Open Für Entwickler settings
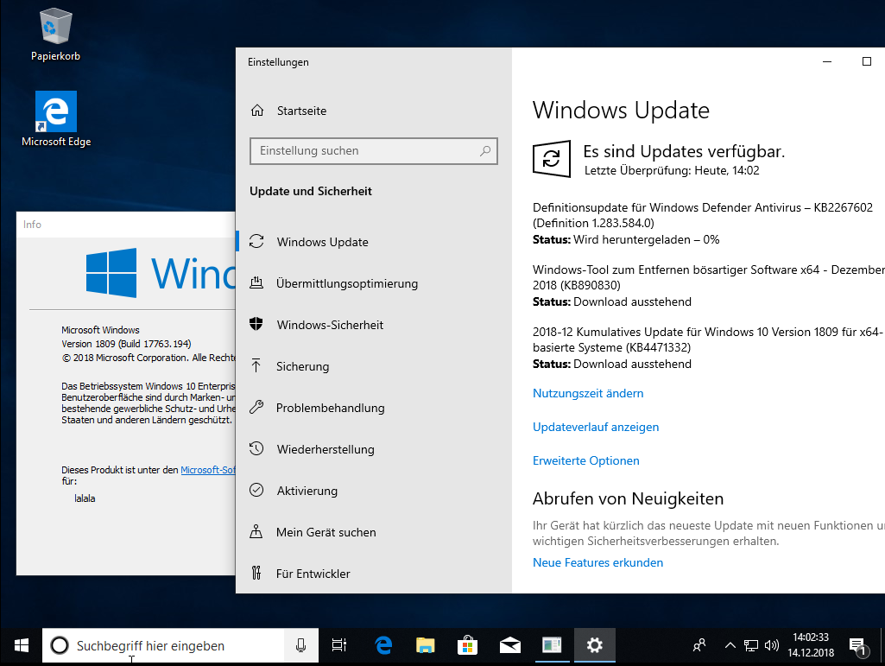This screenshot has height=666, width=885. click(x=313, y=574)
